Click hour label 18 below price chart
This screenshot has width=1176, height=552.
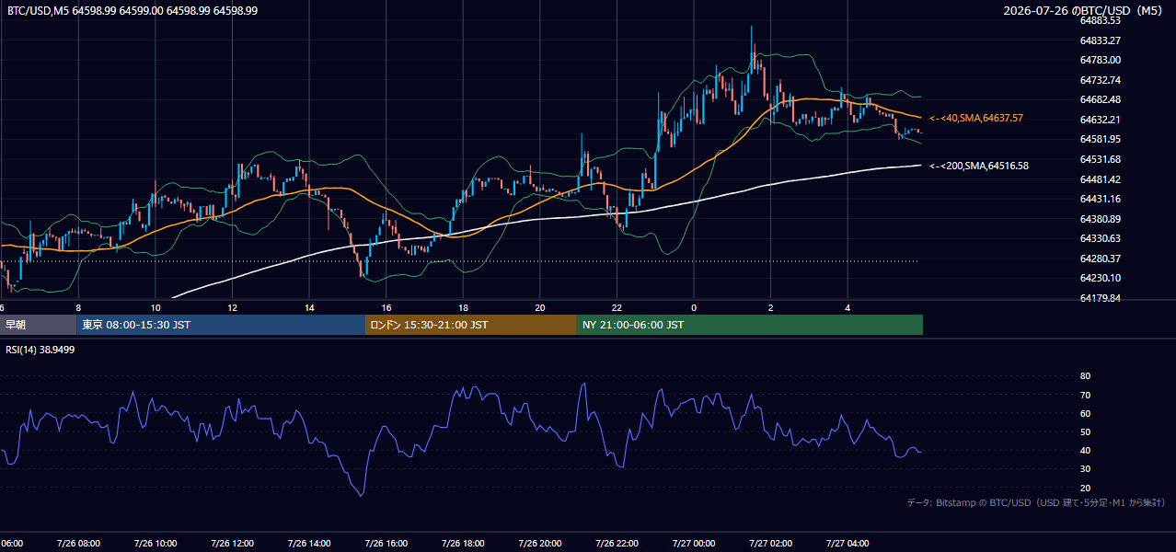[463, 307]
